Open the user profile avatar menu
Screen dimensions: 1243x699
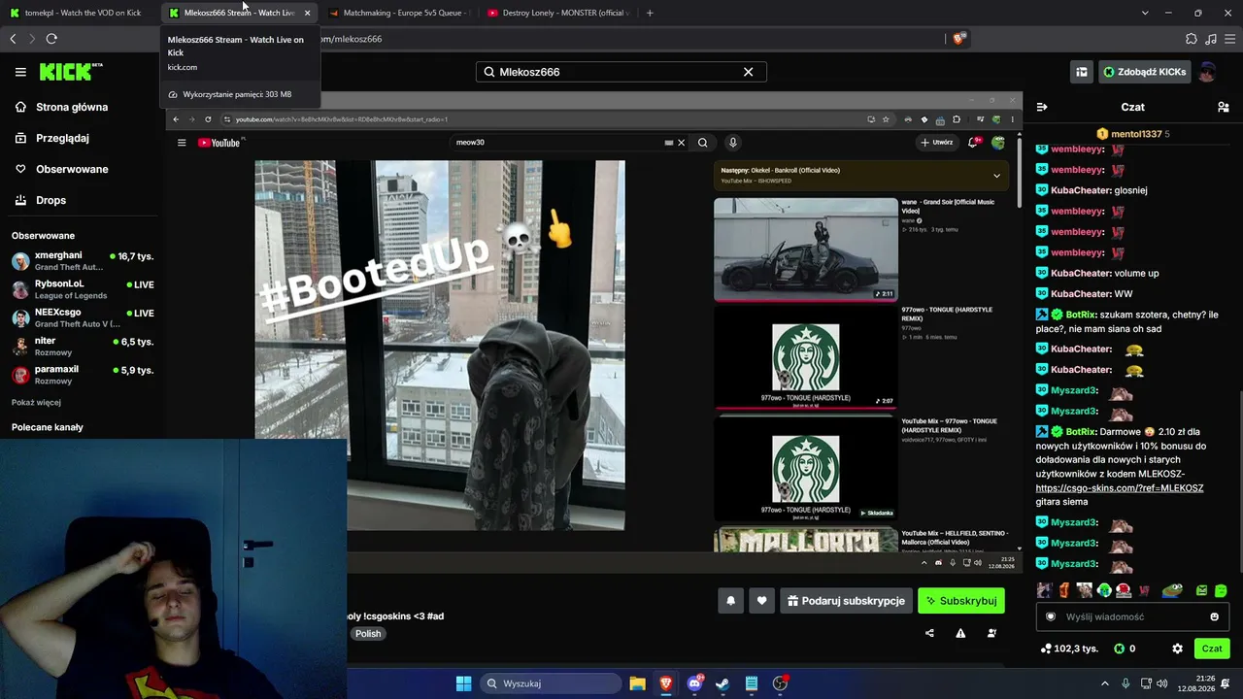click(1207, 72)
